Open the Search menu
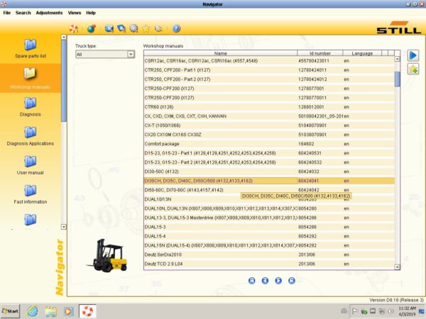The image size is (426, 319). (x=23, y=13)
